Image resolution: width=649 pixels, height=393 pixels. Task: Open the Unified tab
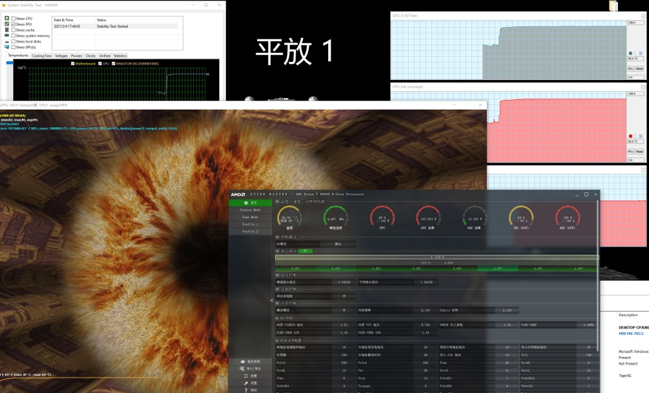[x=105, y=56]
